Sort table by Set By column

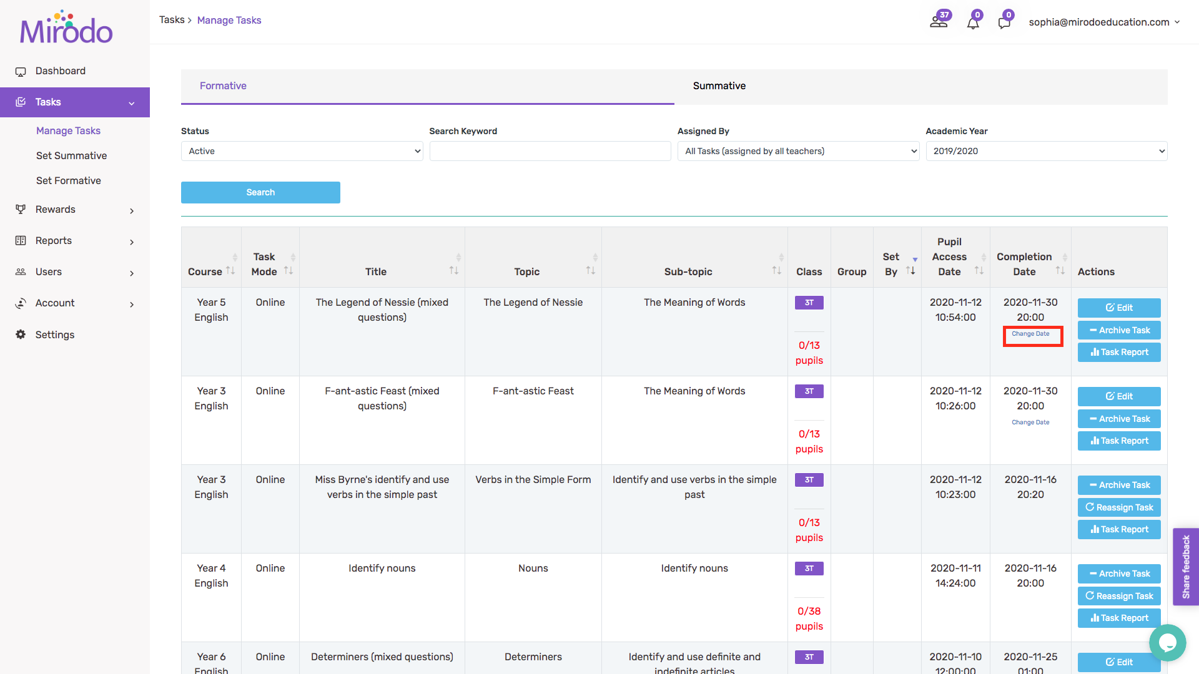click(911, 270)
